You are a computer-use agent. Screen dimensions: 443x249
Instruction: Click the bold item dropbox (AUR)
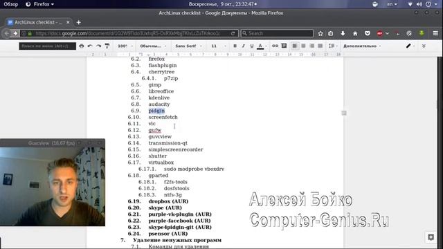point(168,201)
